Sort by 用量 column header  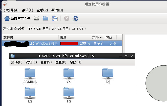pos(75,37)
